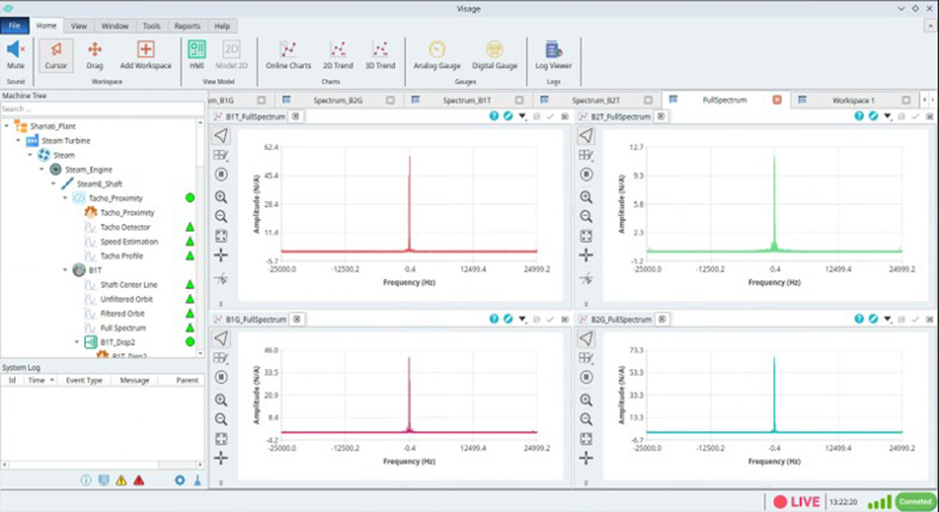
Task: Mute the application sound
Action: coord(15,55)
